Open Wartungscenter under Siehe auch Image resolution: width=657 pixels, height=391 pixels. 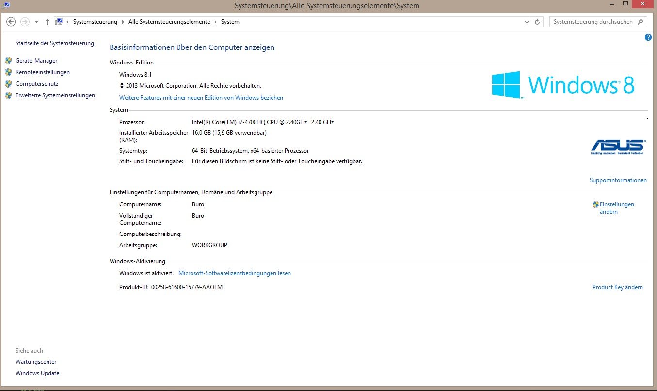pyautogui.click(x=36, y=362)
